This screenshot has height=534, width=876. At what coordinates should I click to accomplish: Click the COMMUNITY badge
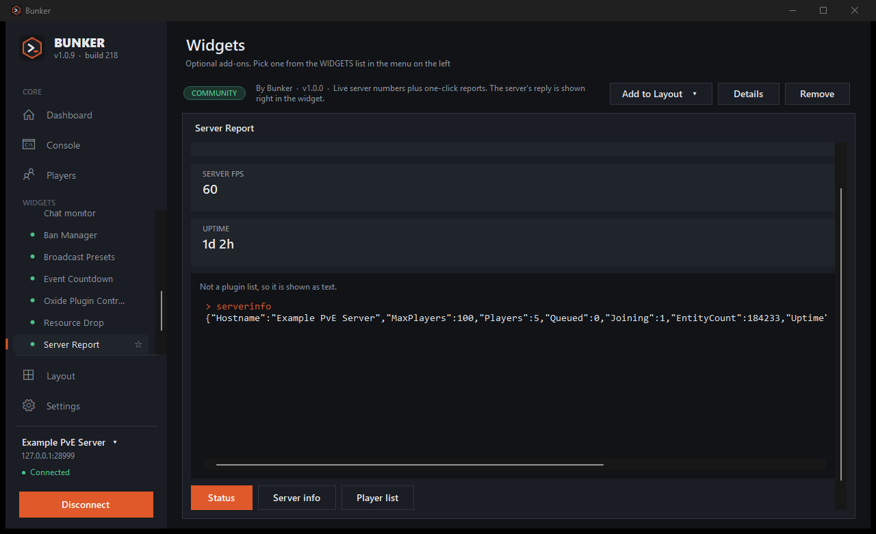pos(214,93)
